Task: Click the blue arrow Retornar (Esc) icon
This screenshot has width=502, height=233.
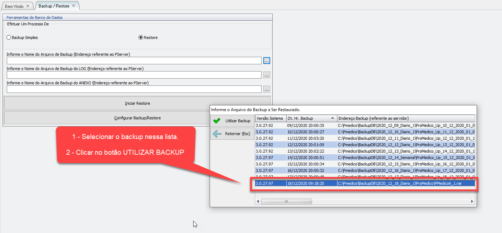Action: [x=217, y=134]
